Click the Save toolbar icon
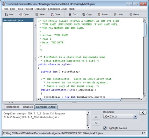The image size is (149, 138). pos(37,14)
